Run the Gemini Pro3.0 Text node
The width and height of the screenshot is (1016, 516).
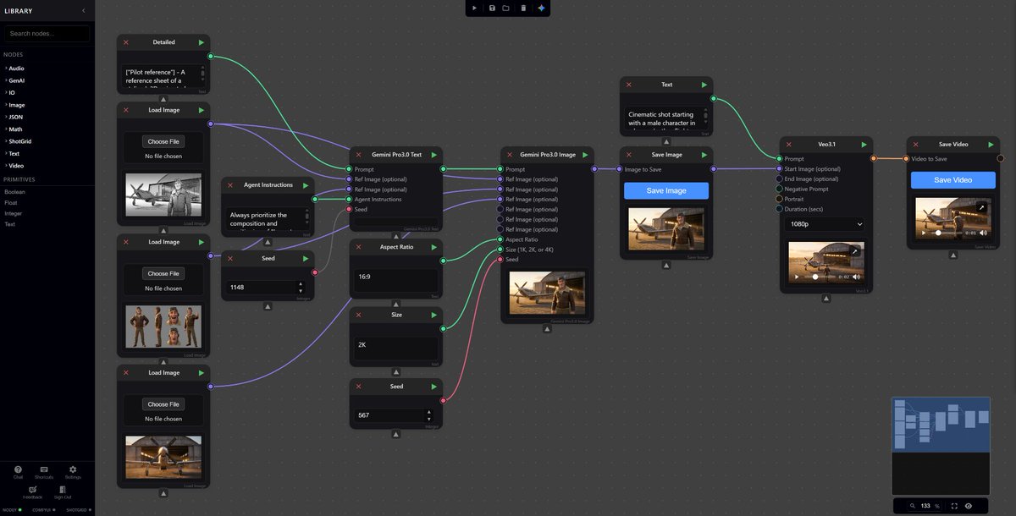(433, 155)
